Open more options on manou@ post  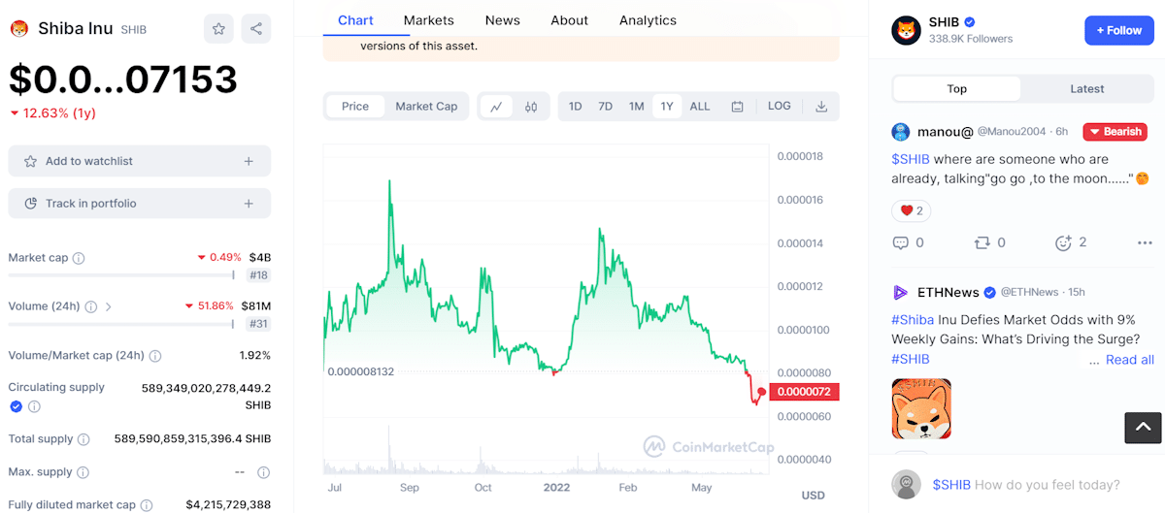pyautogui.click(x=1145, y=243)
